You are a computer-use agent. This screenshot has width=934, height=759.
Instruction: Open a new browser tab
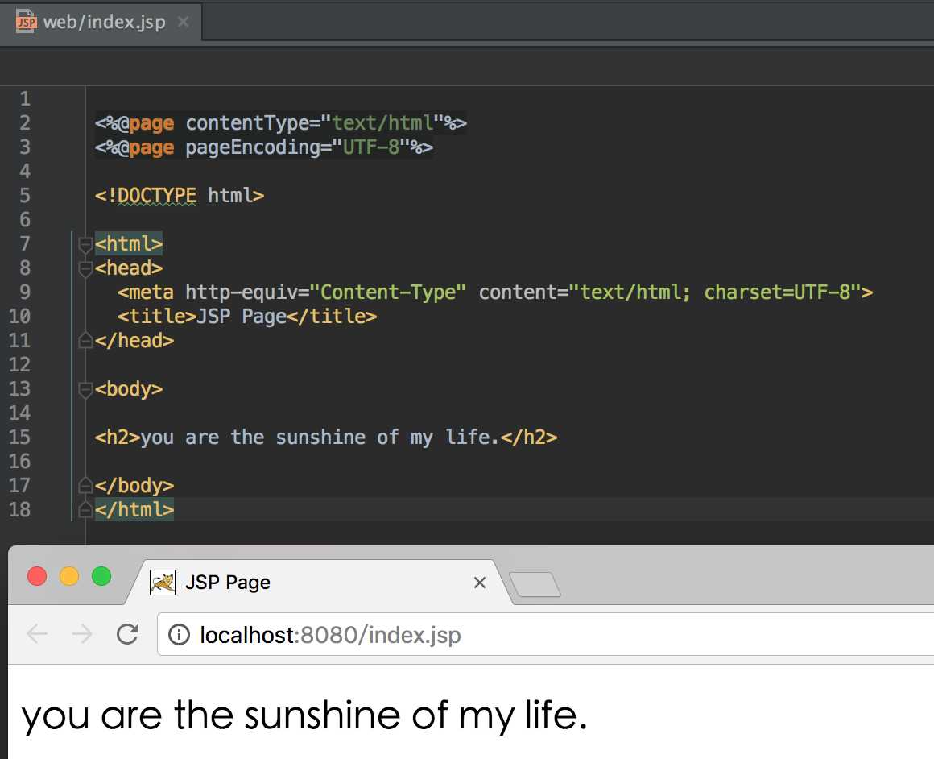click(535, 585)
